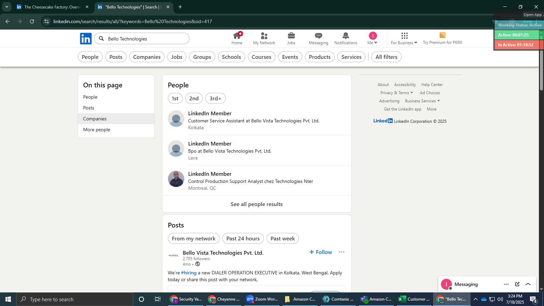Expand Privacy & Terms footer menu
Image resolution: width=544 pixels, height=306 pixels.
pos(396,93)
